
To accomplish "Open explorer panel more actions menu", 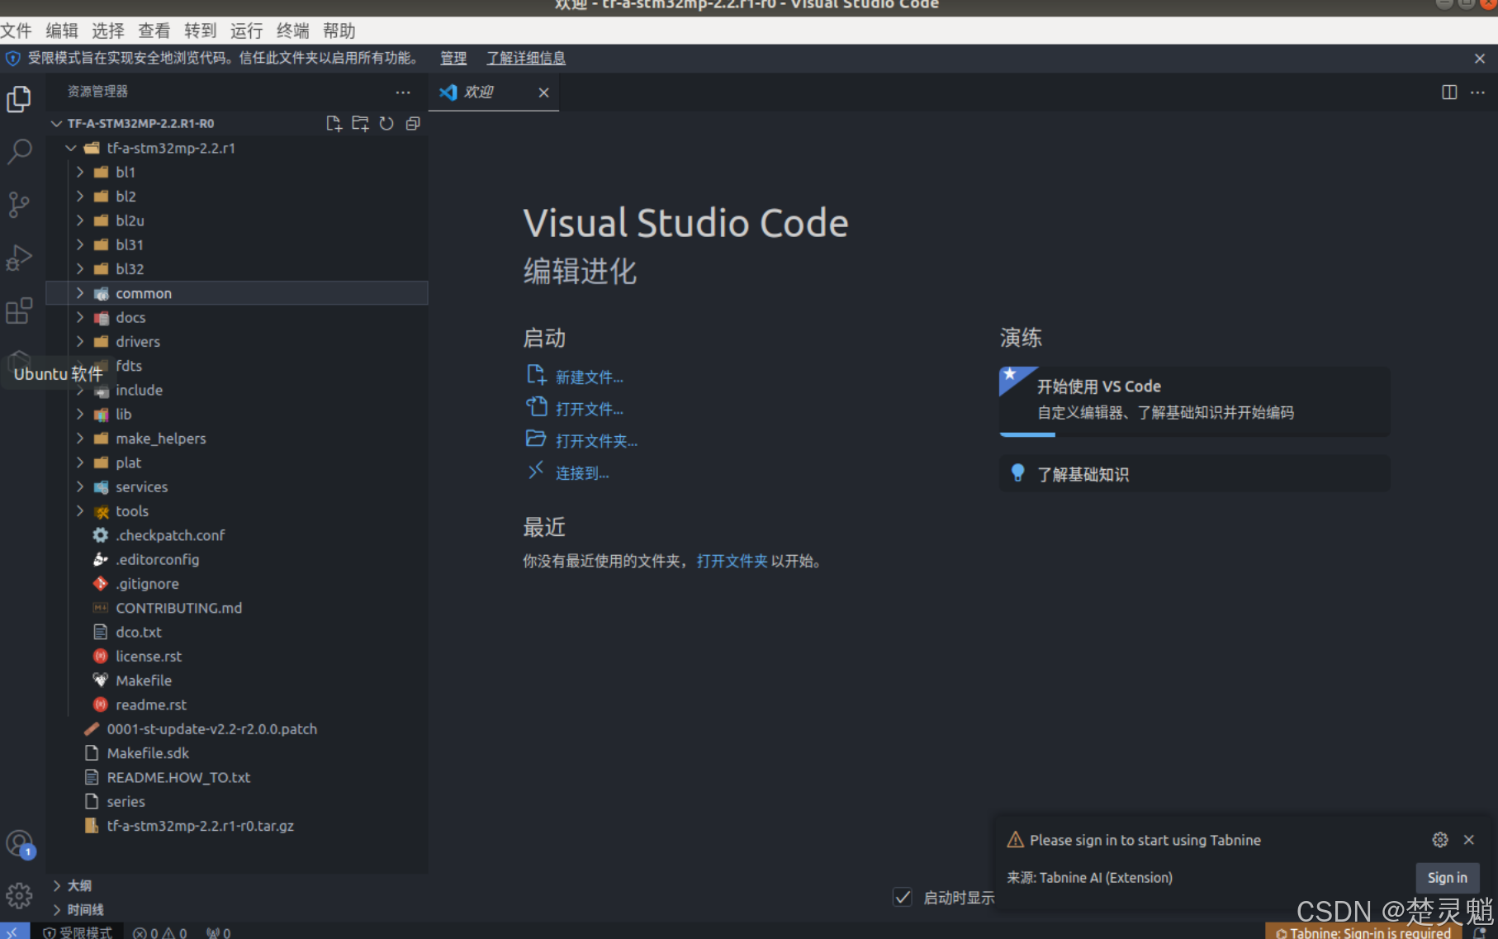I will pyautogui.click(x=403, y=92).
